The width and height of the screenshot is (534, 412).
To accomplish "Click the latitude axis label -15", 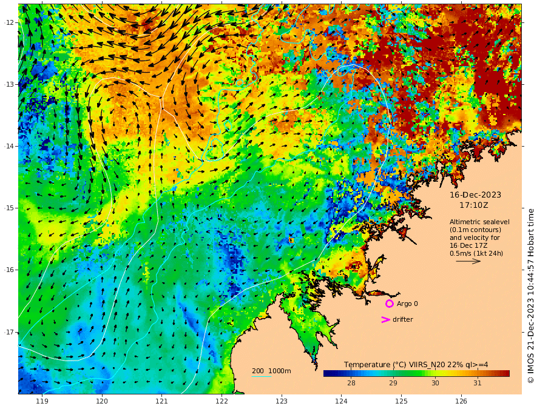I will pyautogui.click(x=9, y=208).
